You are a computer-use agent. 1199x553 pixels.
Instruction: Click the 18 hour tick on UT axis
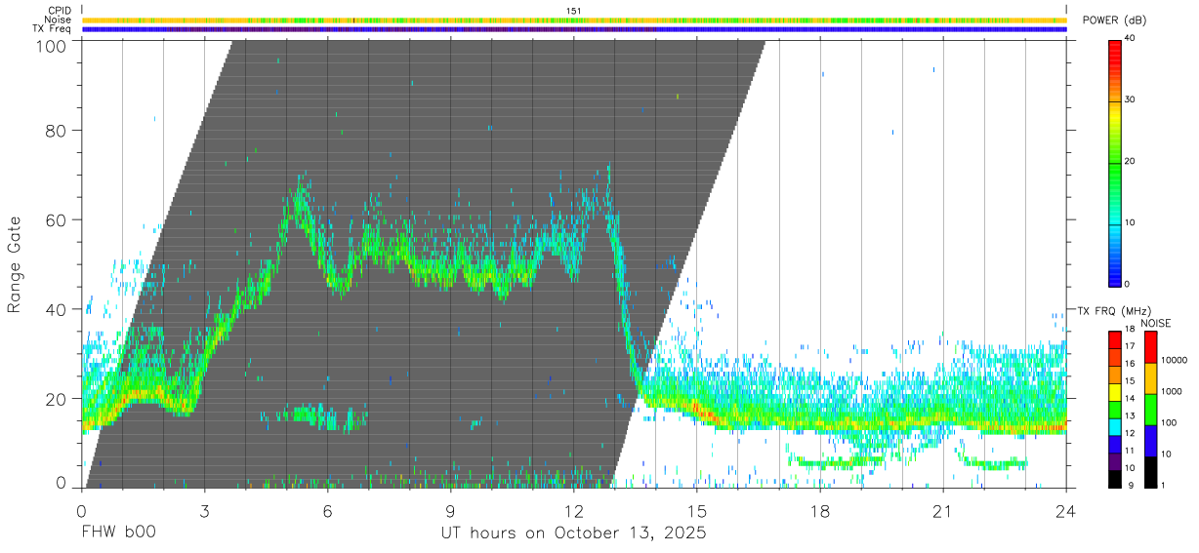point(820,511)
